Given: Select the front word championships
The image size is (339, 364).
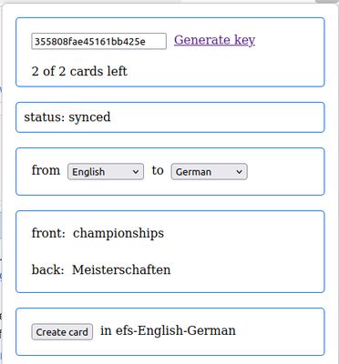Looking at the screenshot, I should [118, 234].
